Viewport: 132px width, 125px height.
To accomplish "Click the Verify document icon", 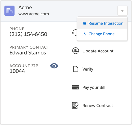I will click(x=76, y=69).
